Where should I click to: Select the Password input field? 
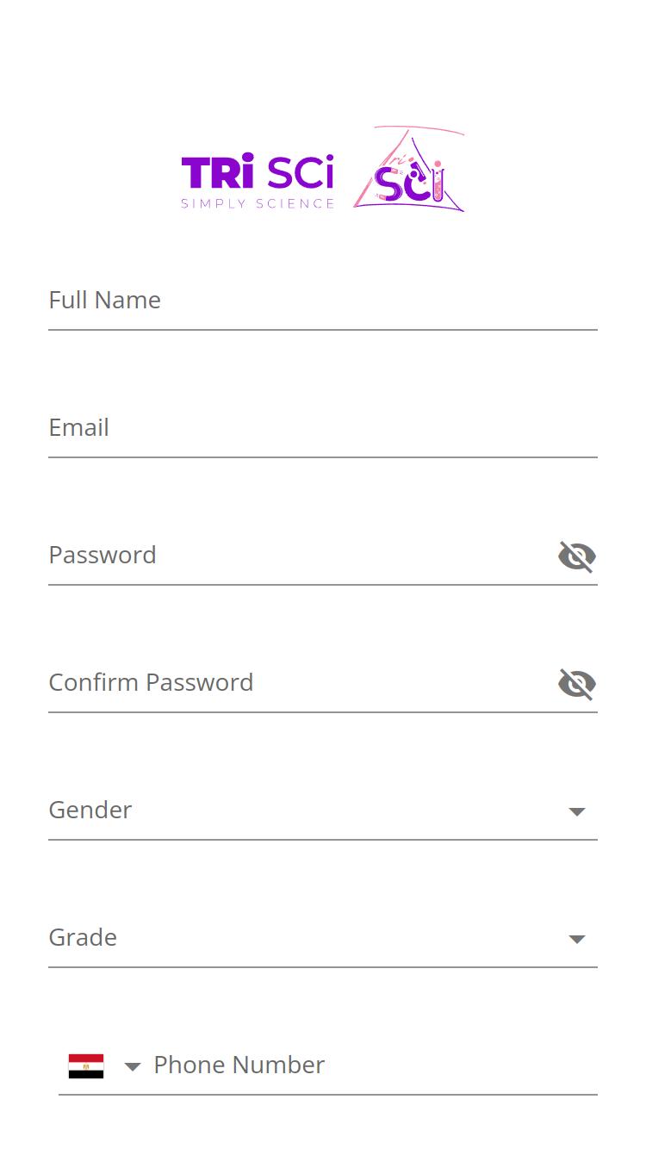[x=293, y=556]
